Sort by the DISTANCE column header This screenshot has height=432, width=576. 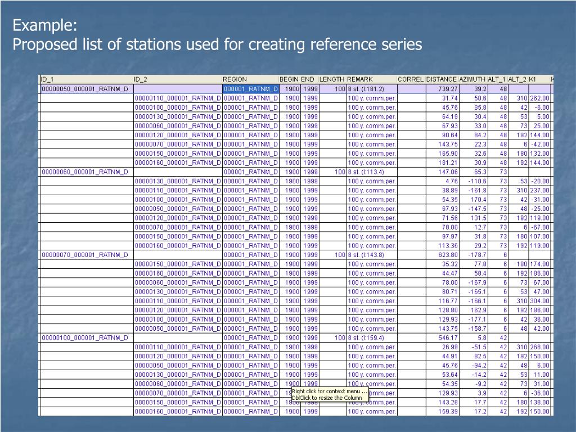click(x=442, y=79)
